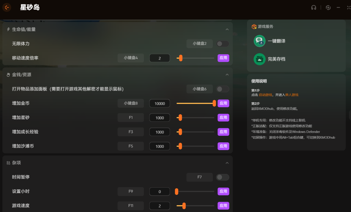Apply the 增加金币 value with 应用
Screen dimensions: 351x212
tap(223, 103)
